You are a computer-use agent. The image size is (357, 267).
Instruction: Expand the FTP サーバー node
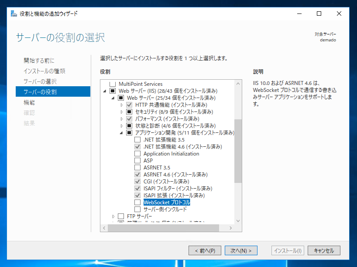(x=113, y=216)
